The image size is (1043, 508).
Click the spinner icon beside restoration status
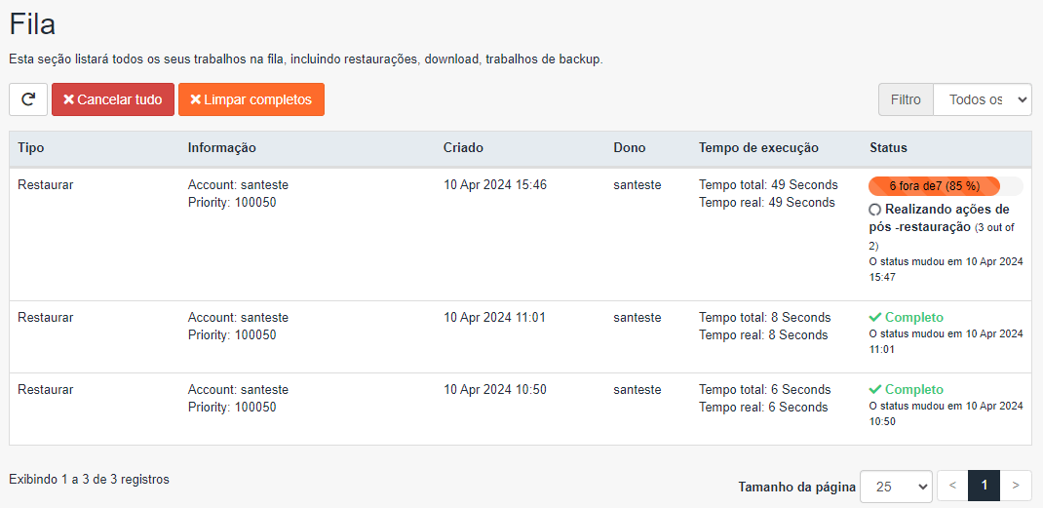[x=874, y=210]
